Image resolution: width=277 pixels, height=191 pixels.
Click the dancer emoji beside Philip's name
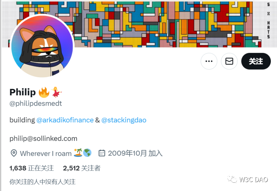(x=56, y=92)
